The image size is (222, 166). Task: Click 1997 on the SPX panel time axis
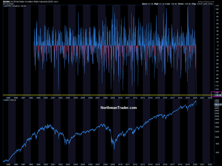23,165
